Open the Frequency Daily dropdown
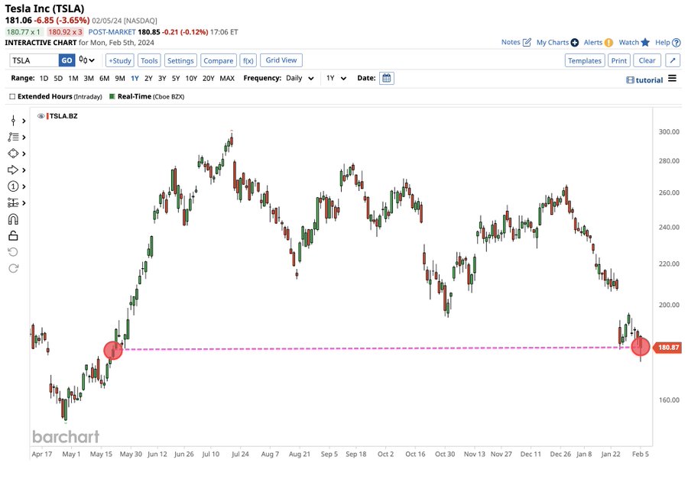Screen dimensions: 688x479 coord(300,78)
